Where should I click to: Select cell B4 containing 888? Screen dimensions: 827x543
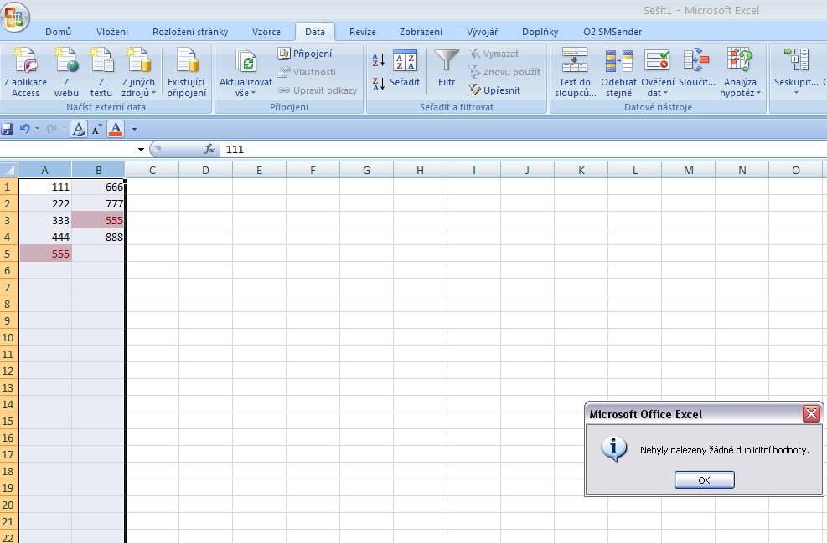pos(99,237)
